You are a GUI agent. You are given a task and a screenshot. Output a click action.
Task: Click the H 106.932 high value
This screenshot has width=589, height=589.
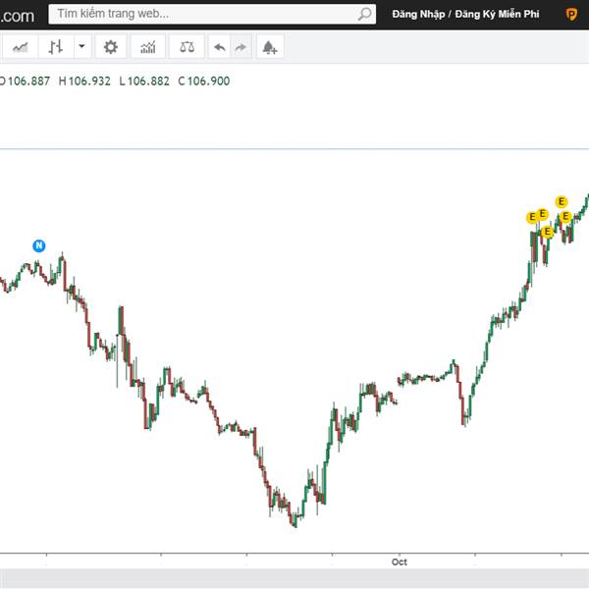click(x=84, y=81)
